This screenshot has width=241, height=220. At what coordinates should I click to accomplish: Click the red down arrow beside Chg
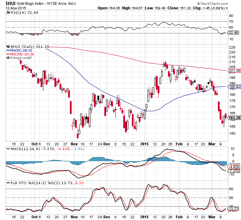(x=227, y=8)
